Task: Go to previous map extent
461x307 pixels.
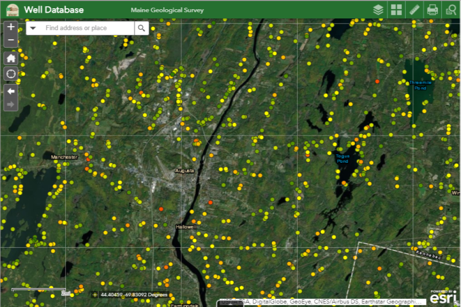Action: pos(10,91)
